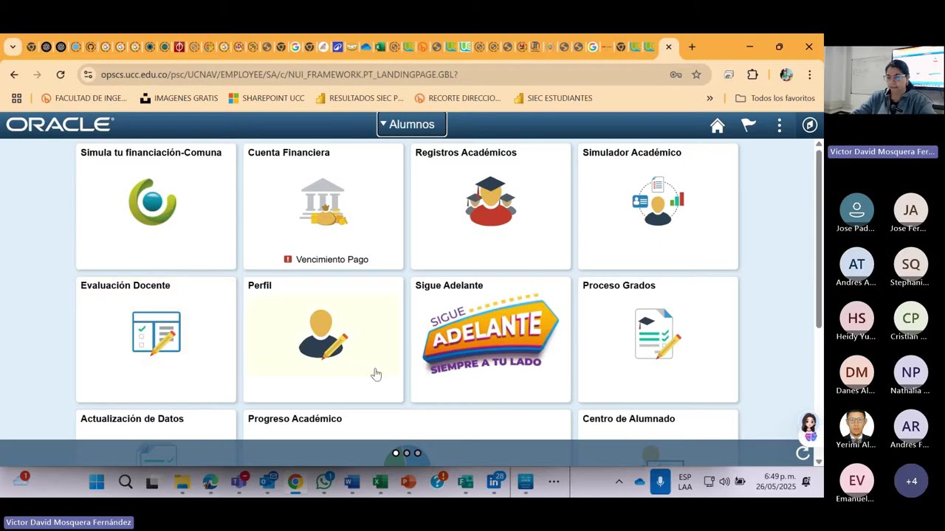945x531 pixels.
Task: Open the Windows Start button
Action: coord(97,482)
